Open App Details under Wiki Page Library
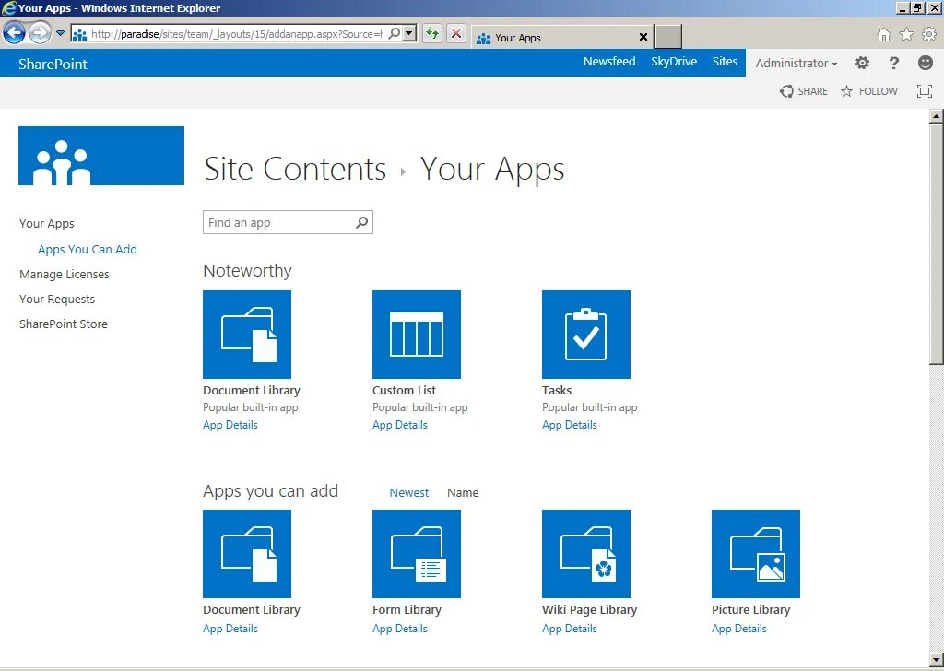This screenshot has width=944, height=671. [570, 629]
